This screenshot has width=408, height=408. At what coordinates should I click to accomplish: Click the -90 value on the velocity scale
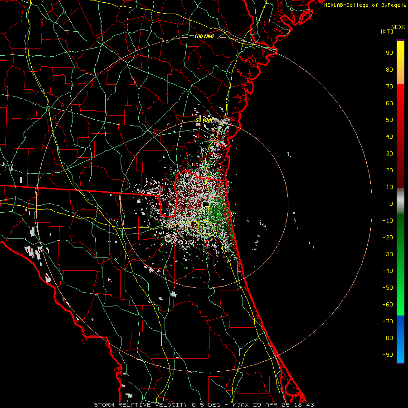click(x=388, y=355)
